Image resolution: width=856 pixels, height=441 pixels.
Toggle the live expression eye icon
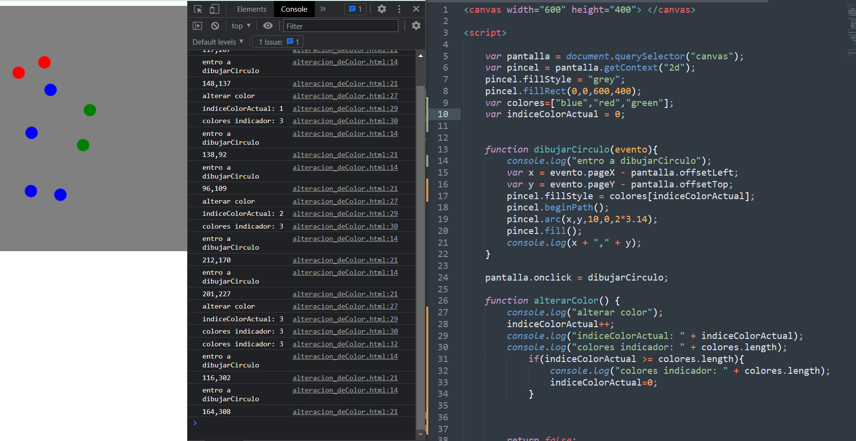click(268, 26)
